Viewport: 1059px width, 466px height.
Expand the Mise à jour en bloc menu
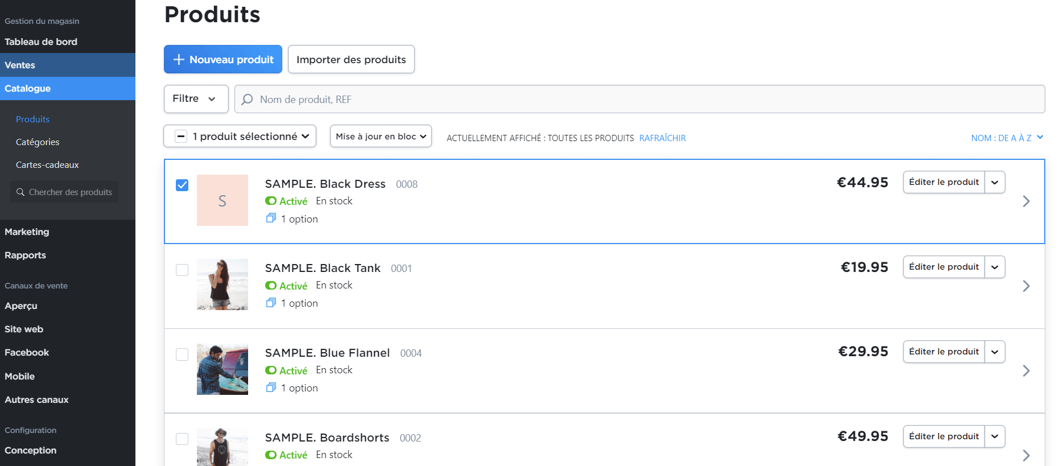tap(381, 137)
